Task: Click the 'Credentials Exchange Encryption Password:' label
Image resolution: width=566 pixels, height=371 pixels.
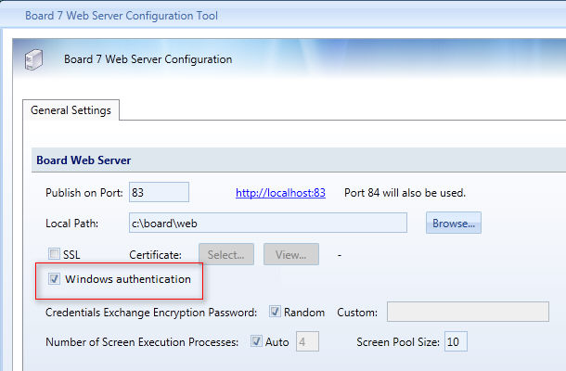Action: click(151, 313)
